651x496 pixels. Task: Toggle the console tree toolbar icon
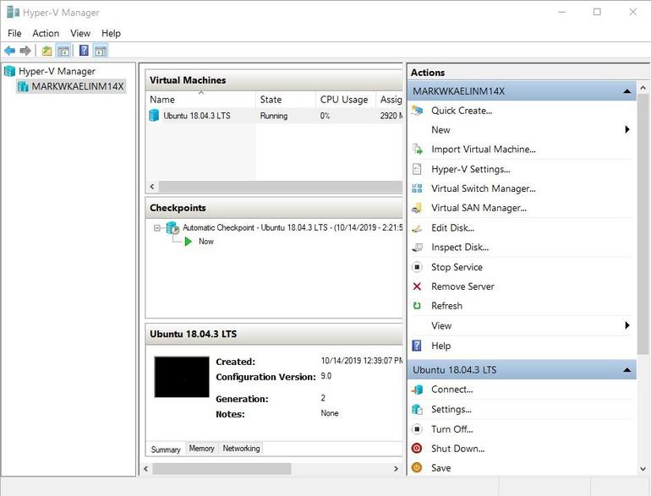(x=63, y=51)
